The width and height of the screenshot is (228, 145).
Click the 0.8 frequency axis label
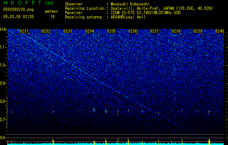coord(3,101)
